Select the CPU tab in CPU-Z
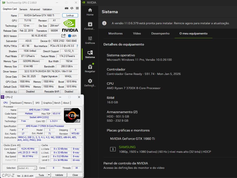 (x=5, y=102)
